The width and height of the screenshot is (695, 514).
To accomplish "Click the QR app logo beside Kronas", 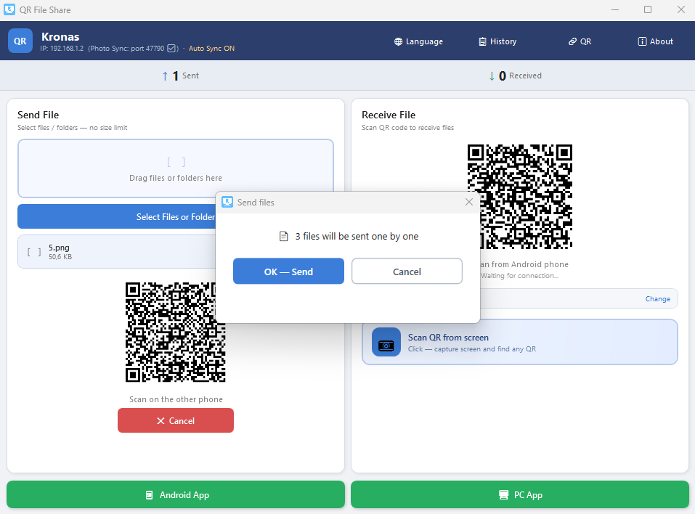I will tap(20, 41).
